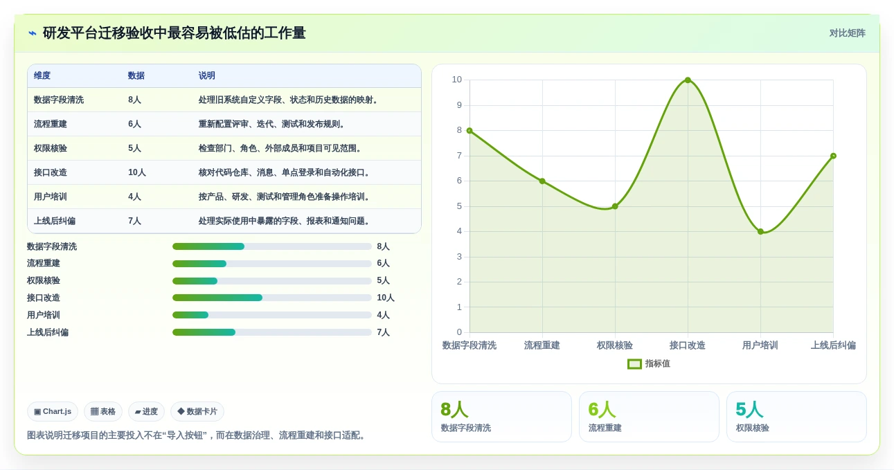Click table cell 数据字段清洗
Screen dimensions: 894x470
coord(59,100)
